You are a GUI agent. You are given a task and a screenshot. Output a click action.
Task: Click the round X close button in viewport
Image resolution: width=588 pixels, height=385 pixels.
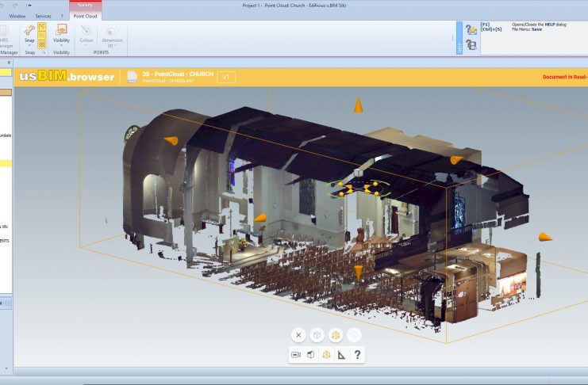298,335
